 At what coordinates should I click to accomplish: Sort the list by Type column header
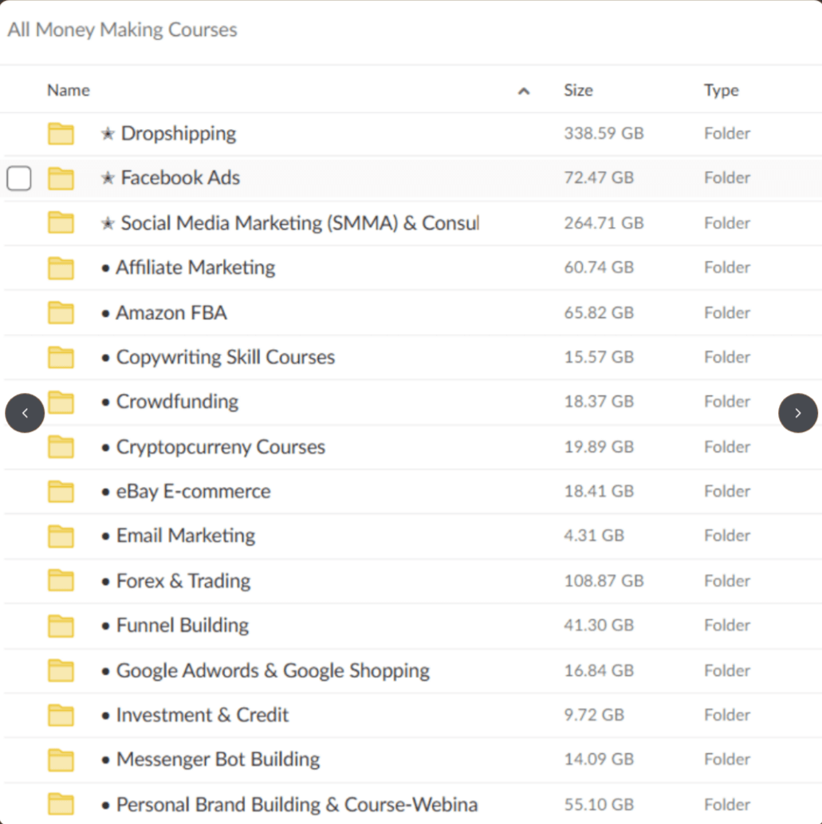pos(721,91)
